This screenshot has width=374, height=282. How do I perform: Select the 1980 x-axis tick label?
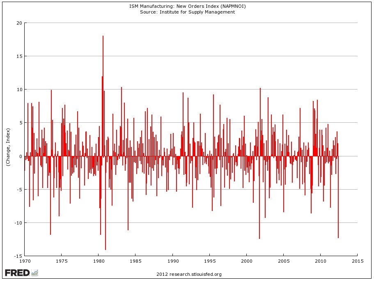99,261
